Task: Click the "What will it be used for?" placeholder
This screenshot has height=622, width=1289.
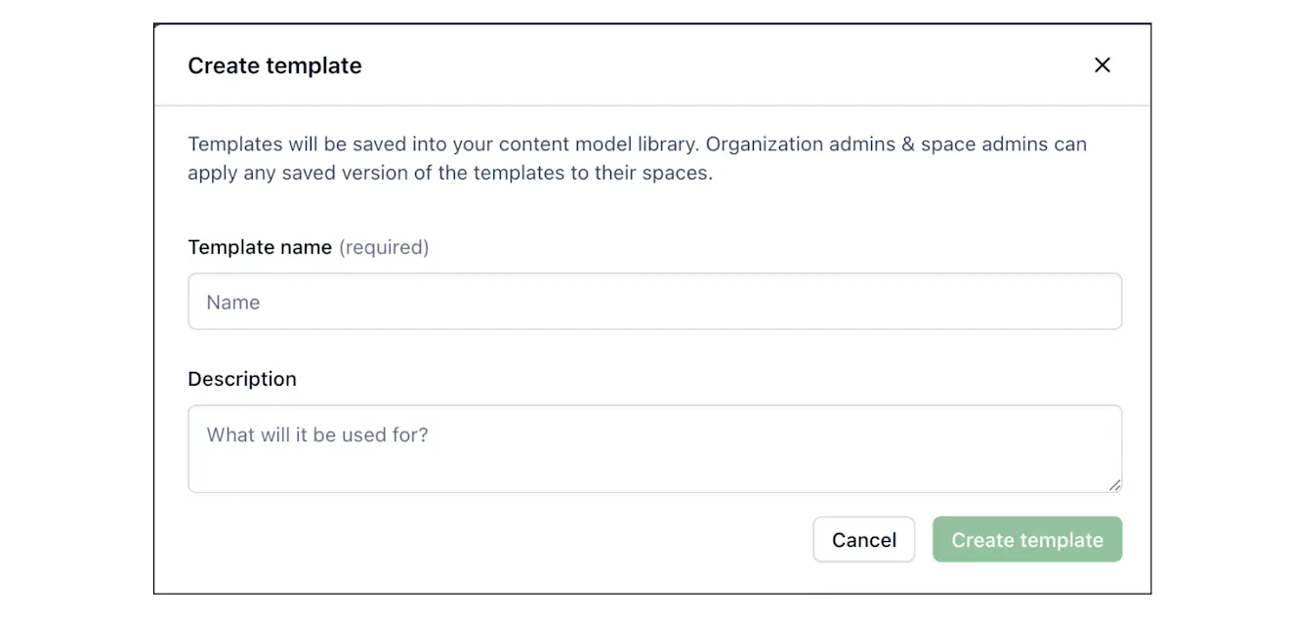Action: (317, 435)
